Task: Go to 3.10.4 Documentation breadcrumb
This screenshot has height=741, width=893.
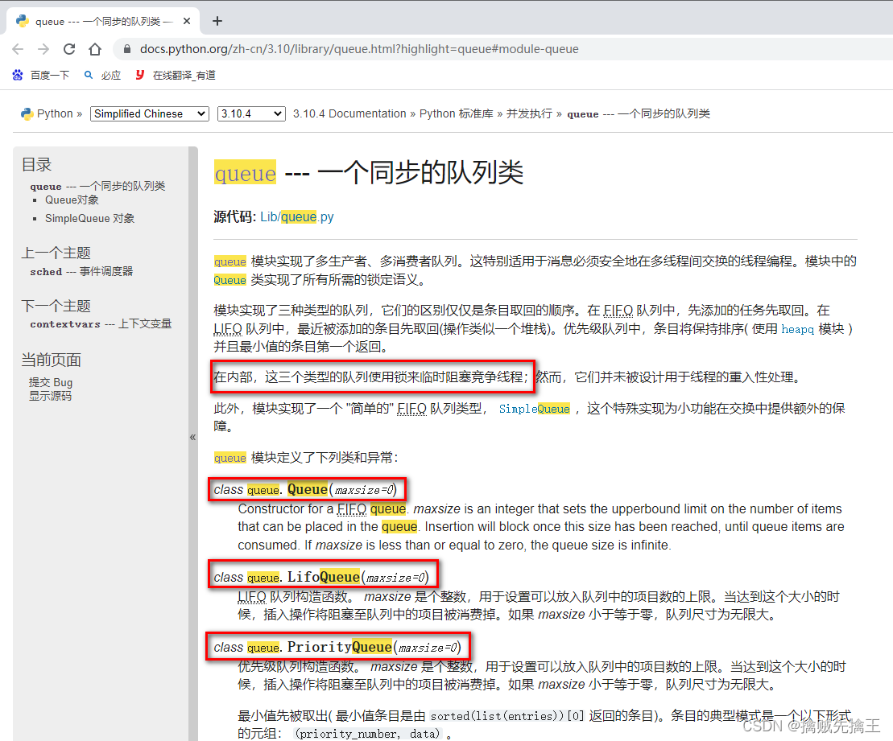Action: (349, 113)
